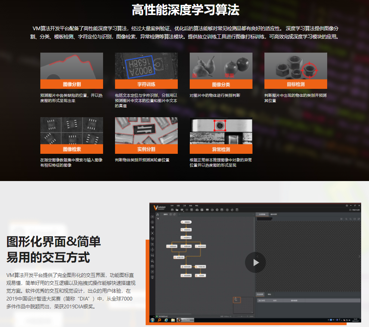Click the 高性能深度学习算法 heading

186,10
